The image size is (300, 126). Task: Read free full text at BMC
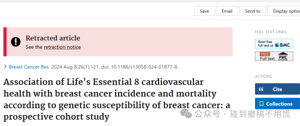(x=274, y=43)
